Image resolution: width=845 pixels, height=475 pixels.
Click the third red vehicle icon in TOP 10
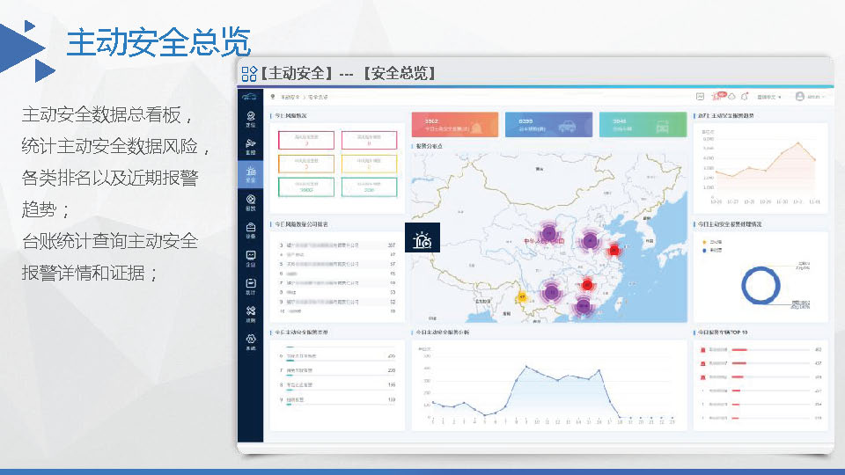[x=702, y=377]
